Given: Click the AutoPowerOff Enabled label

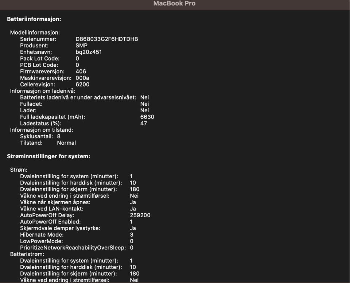Looking at the screenshot, I should 50,222.
